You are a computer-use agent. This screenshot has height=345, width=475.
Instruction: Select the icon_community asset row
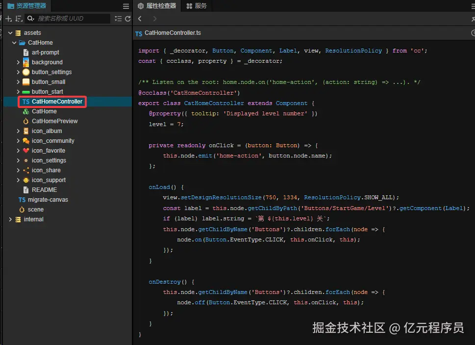pyautogui.click(x=68, y=141)
